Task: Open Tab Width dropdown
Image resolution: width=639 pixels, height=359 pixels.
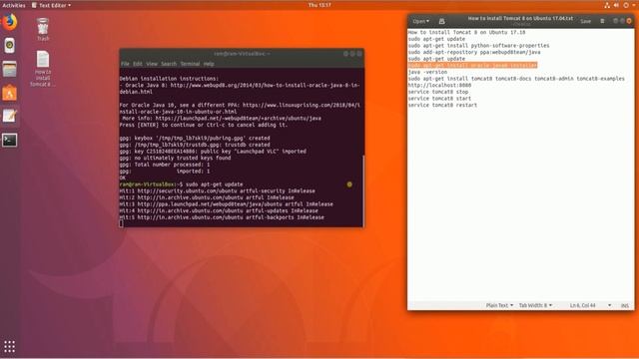Action: pyautogui.click(x=535, y=305)
